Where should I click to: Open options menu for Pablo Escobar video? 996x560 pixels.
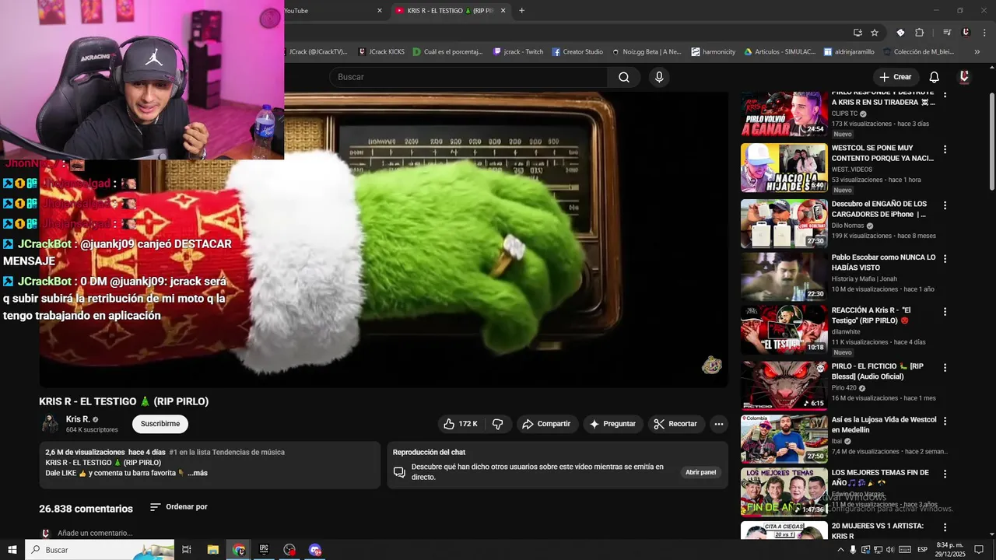point(945,259)
